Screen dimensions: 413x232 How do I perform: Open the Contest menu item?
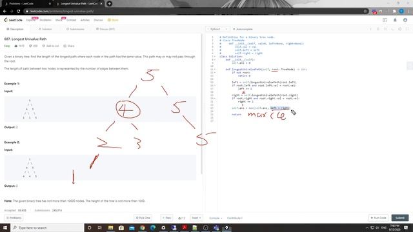point(72,20)
